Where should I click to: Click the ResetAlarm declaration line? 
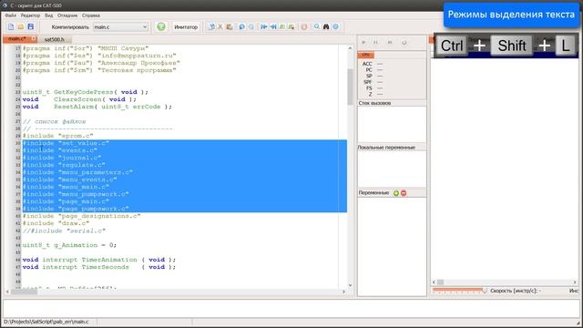(97, 107)
